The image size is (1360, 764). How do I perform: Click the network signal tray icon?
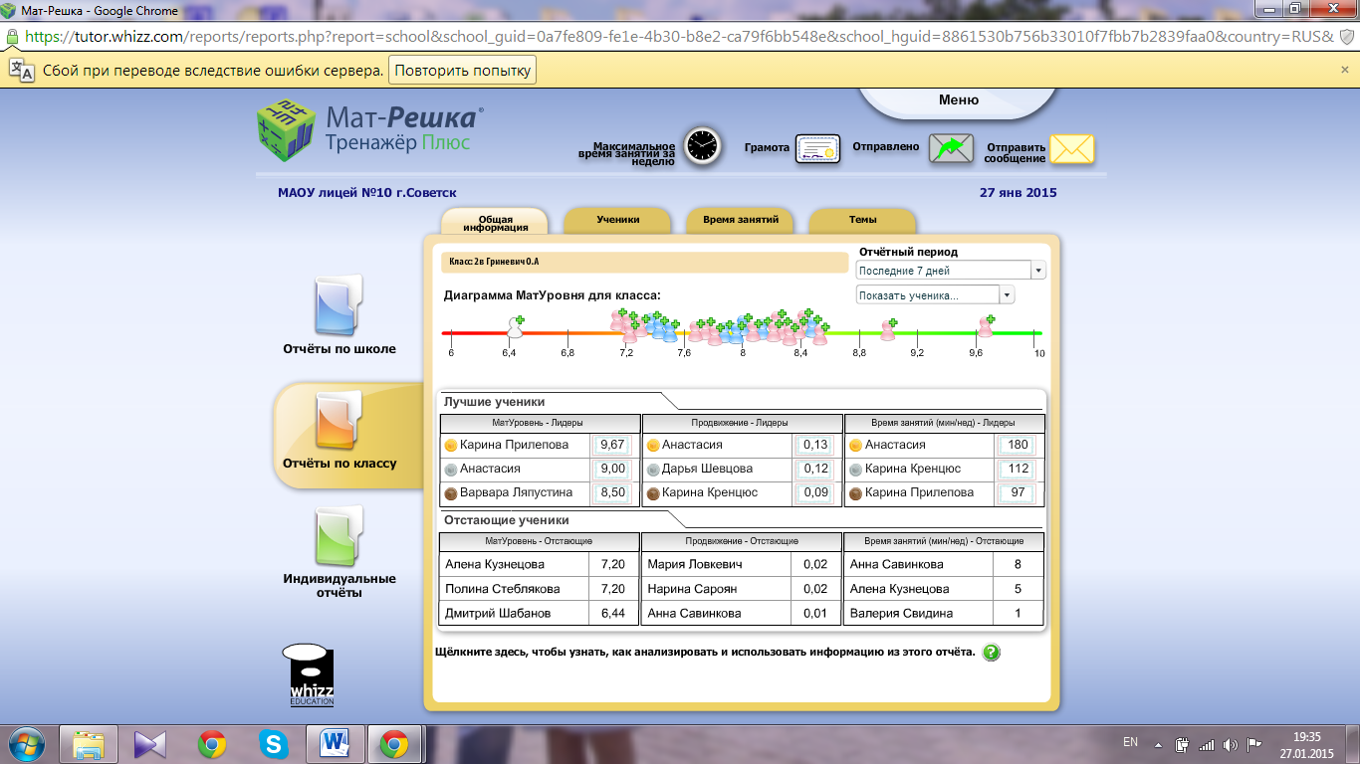point(1207,744)
